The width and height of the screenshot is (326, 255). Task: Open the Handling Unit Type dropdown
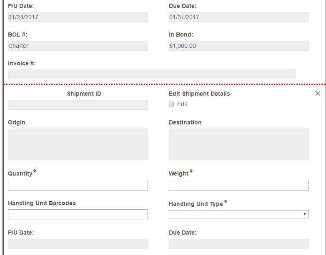(238, 214)
